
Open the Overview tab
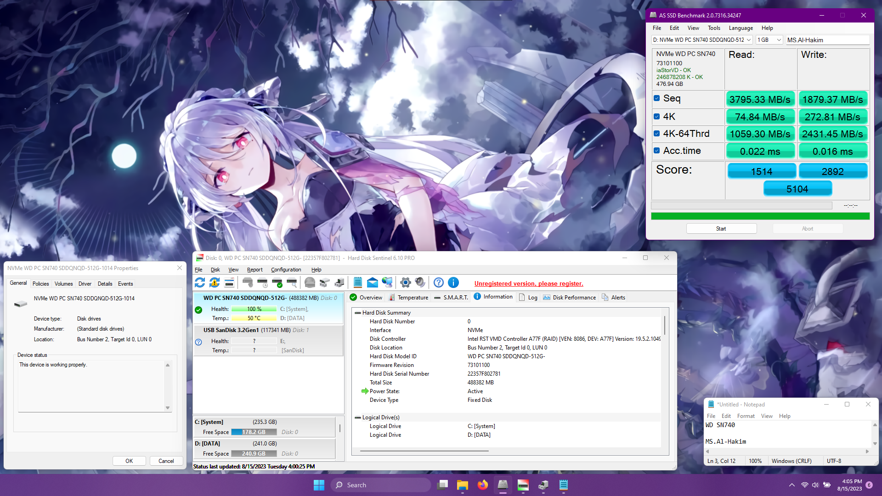[x=366, y=298]
